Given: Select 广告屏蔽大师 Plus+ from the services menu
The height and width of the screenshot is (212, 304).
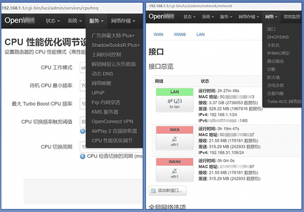Looking at the screenshot, I should coord(113,36).
